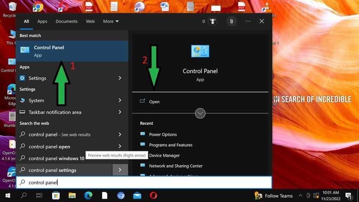This screenshot has height=202, width=359.
Task: Click the Settings gear icon
Action: [22, 78]
